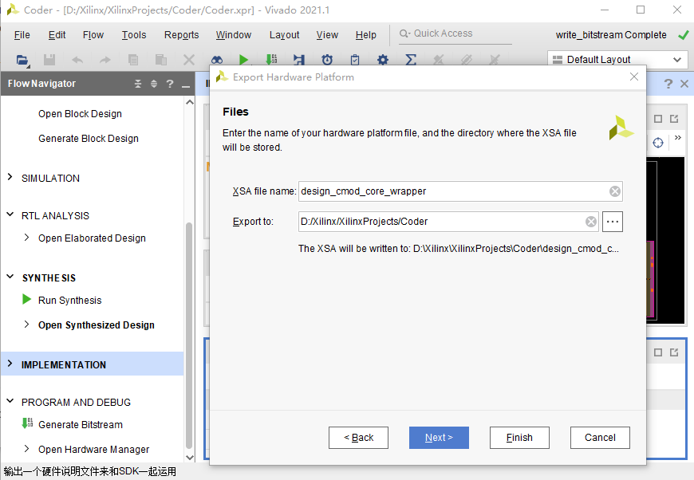Viewport: 694px width, 480px height.
Task: Open the Help menu
Action: pos(366,35)
